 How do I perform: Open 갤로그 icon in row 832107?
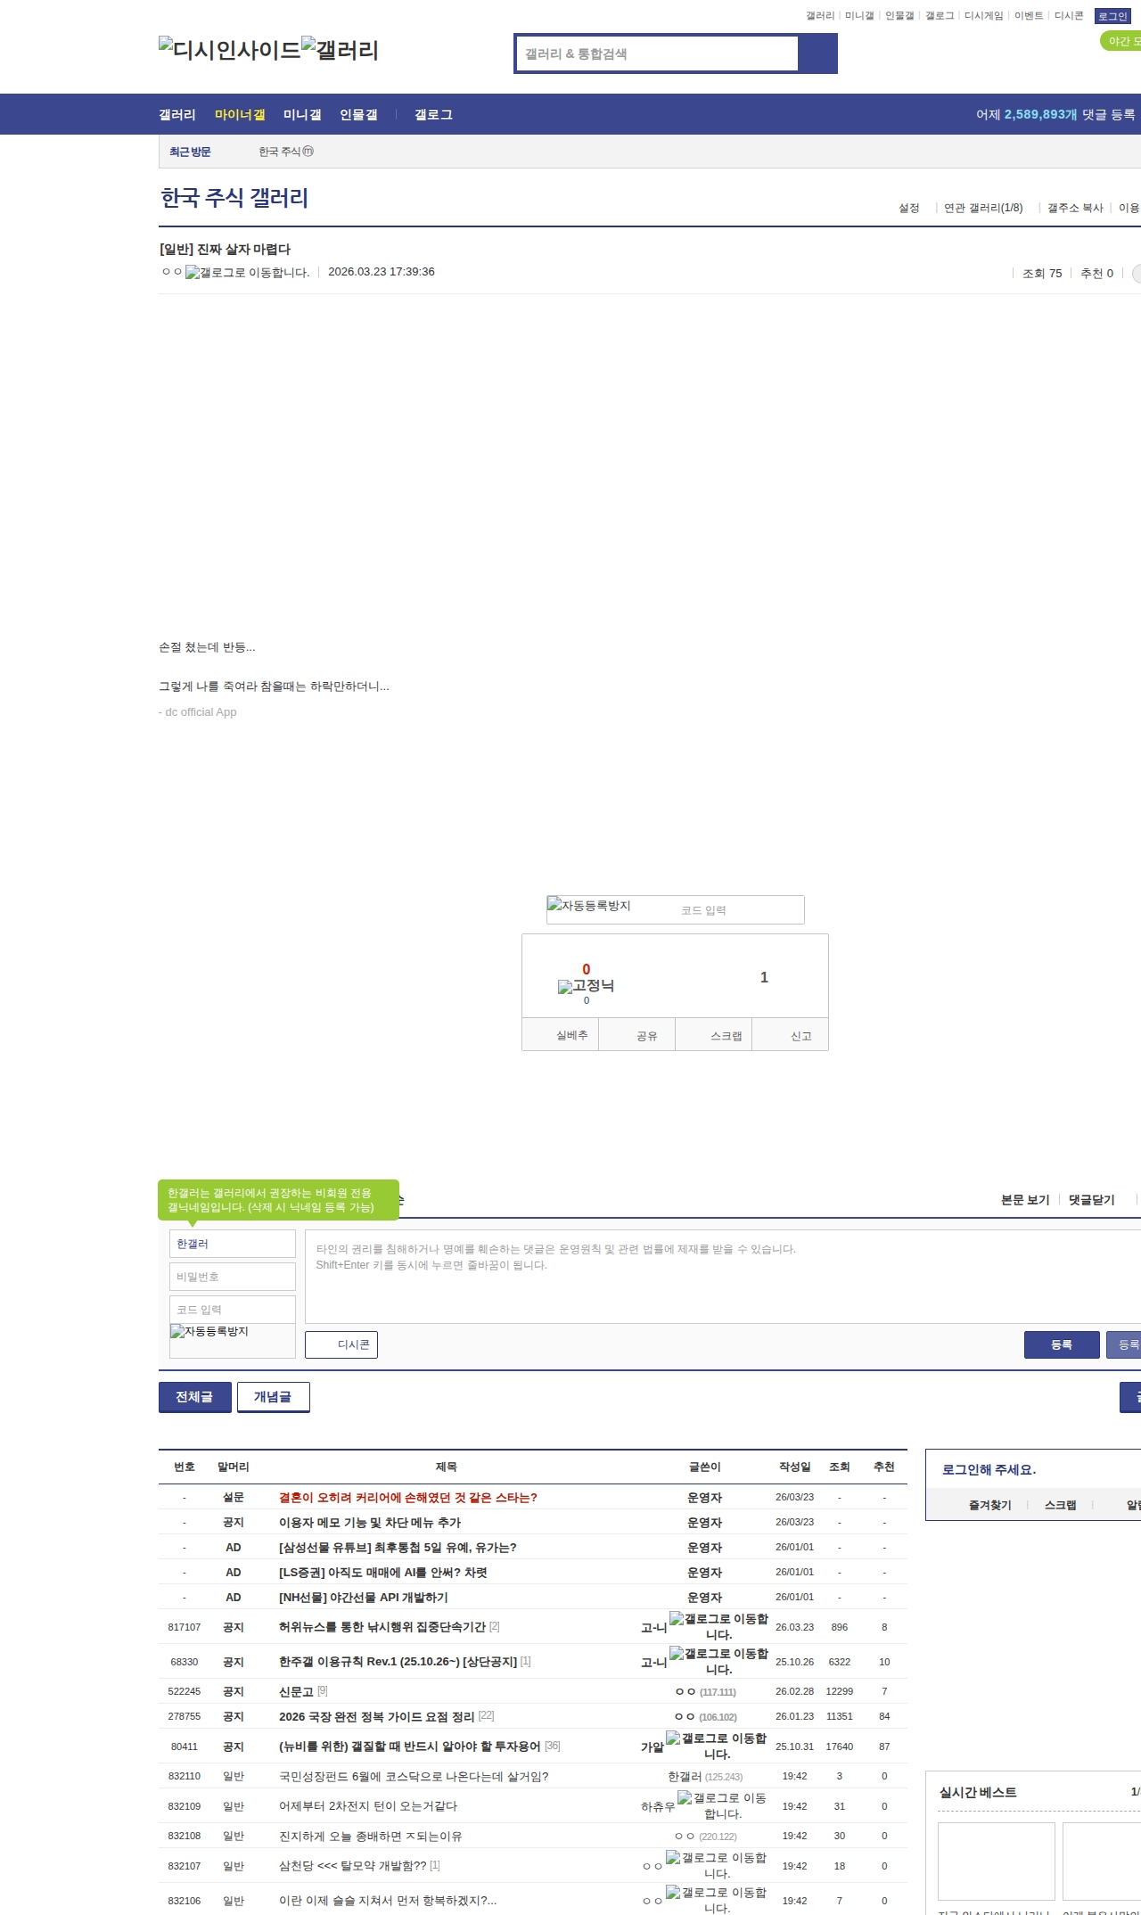tap(717, 1866)
